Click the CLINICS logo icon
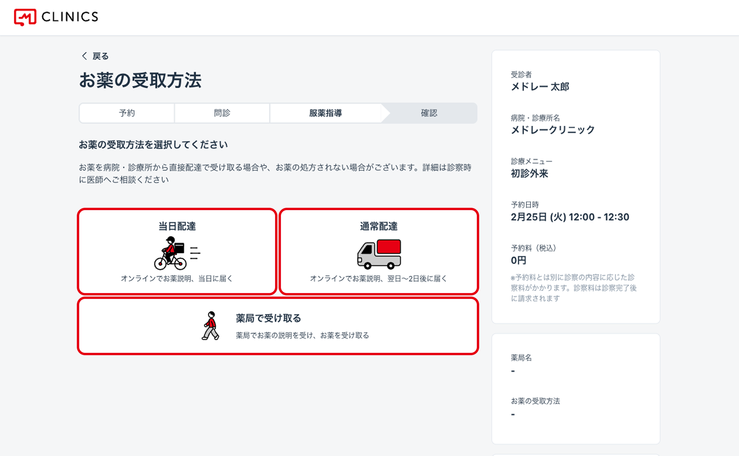The width and height of the screenshot is (739, 456). tap(25, 17)
